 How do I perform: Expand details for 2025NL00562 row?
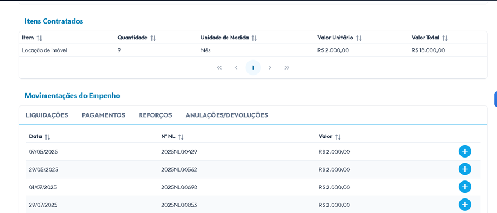pyautogui.click(x=464, y=169)
